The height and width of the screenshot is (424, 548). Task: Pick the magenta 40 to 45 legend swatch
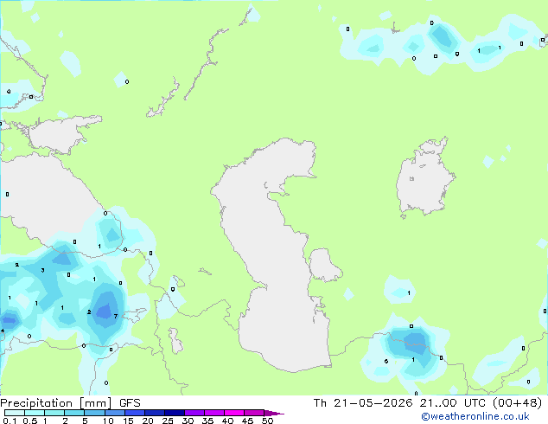pyautogui.click(x=234, y=413)
